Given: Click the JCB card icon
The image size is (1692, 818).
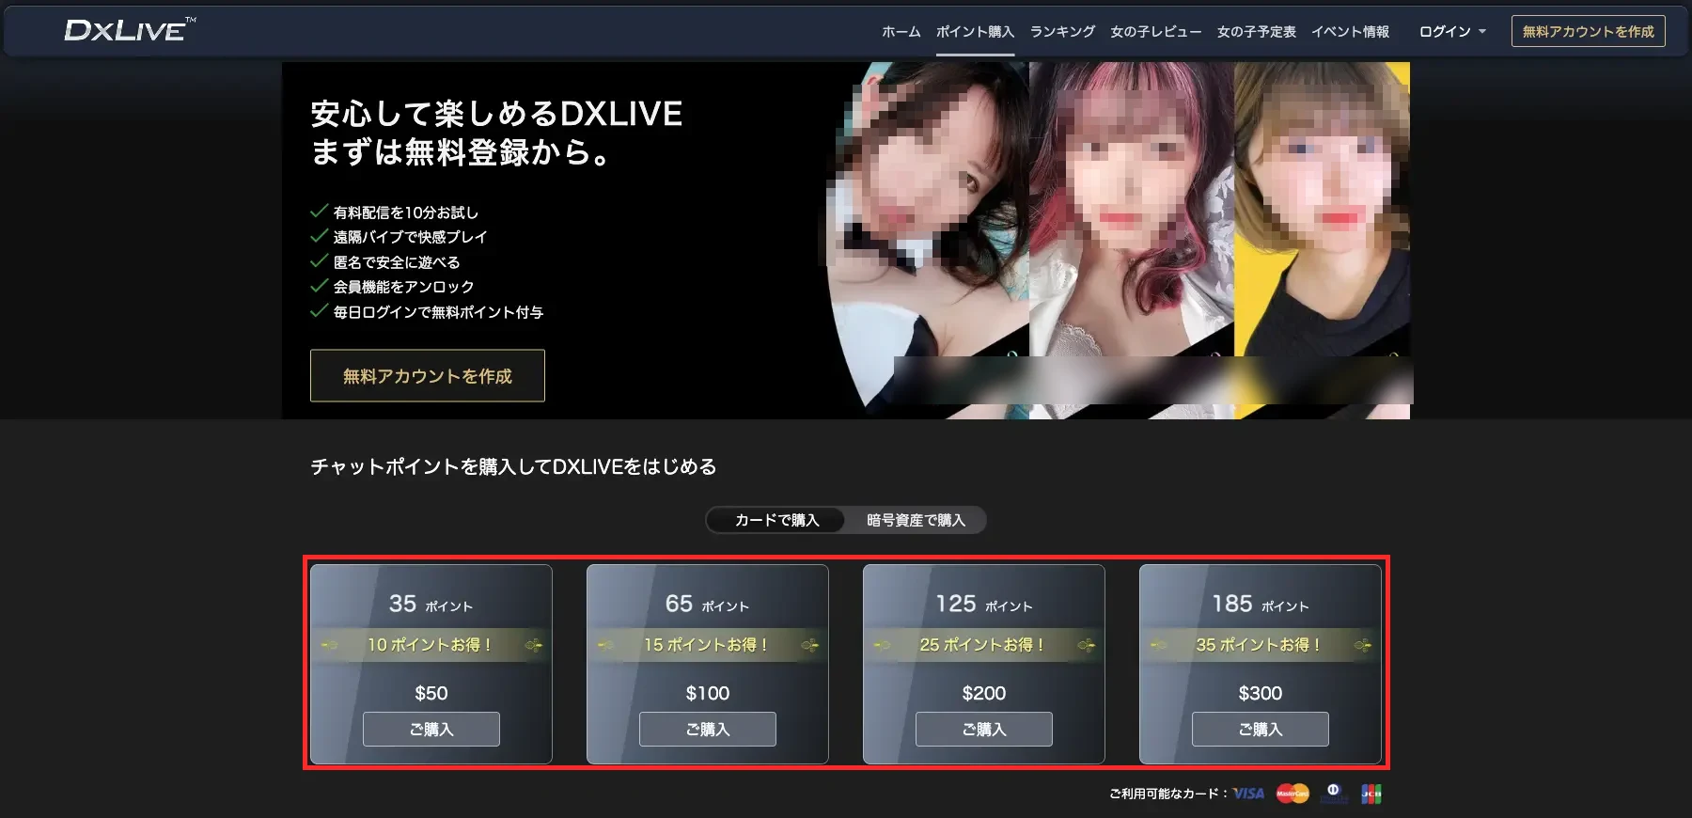Looking at the screenshot, I should tap(1371, 794).
